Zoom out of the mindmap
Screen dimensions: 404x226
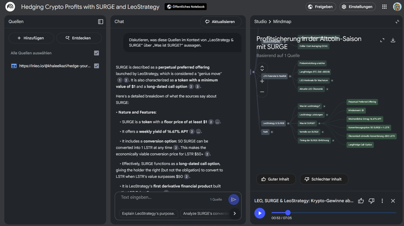(x=262, y=91)
